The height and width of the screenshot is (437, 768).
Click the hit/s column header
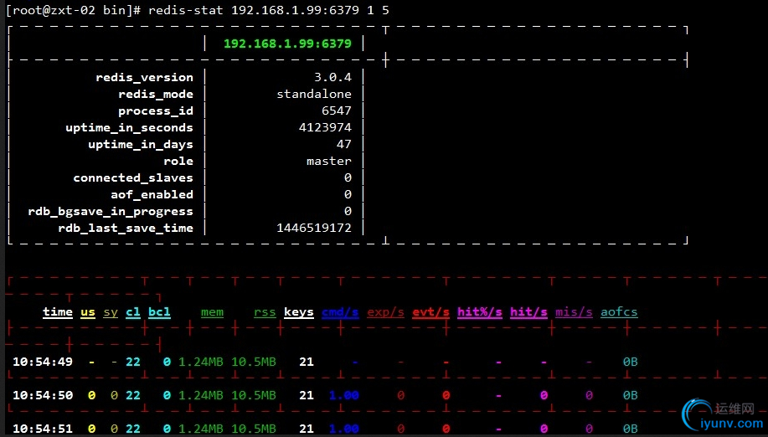[528, 312]
